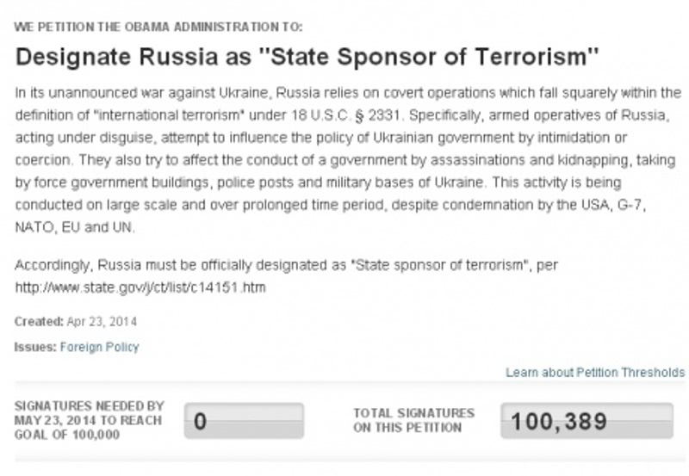Click the paragraph starting 'Accordingly, Russia must be'
The height and width of the screenshot is (476, 689).
pyautogui.click(x=286, y=276)
